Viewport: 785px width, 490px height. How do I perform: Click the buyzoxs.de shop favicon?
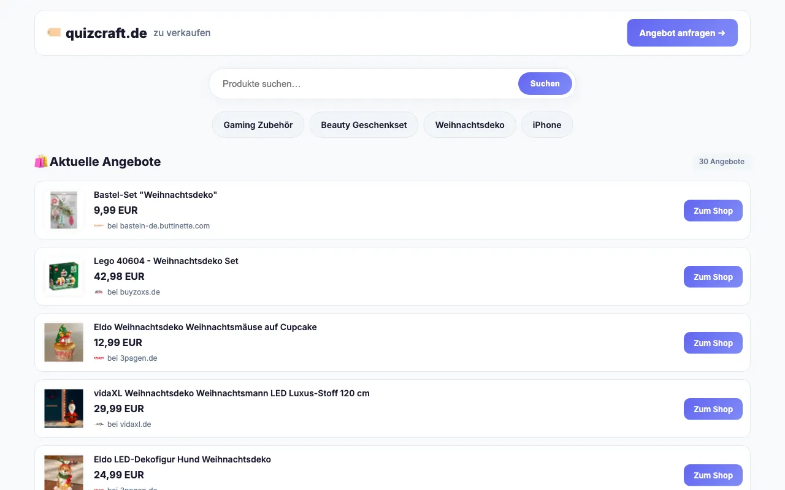[x=99, y=292]
